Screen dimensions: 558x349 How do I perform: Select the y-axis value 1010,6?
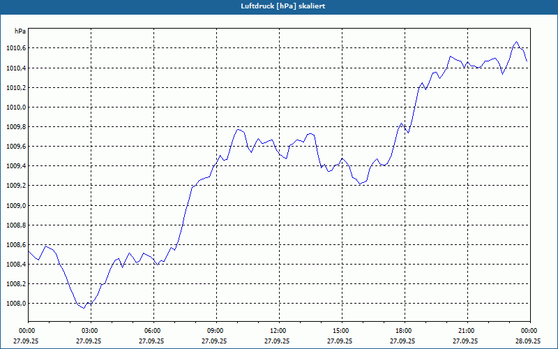[16, 48]
